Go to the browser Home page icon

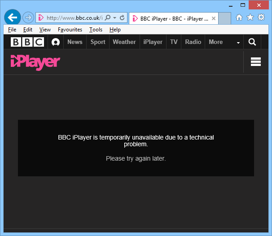tap(239, 17)
